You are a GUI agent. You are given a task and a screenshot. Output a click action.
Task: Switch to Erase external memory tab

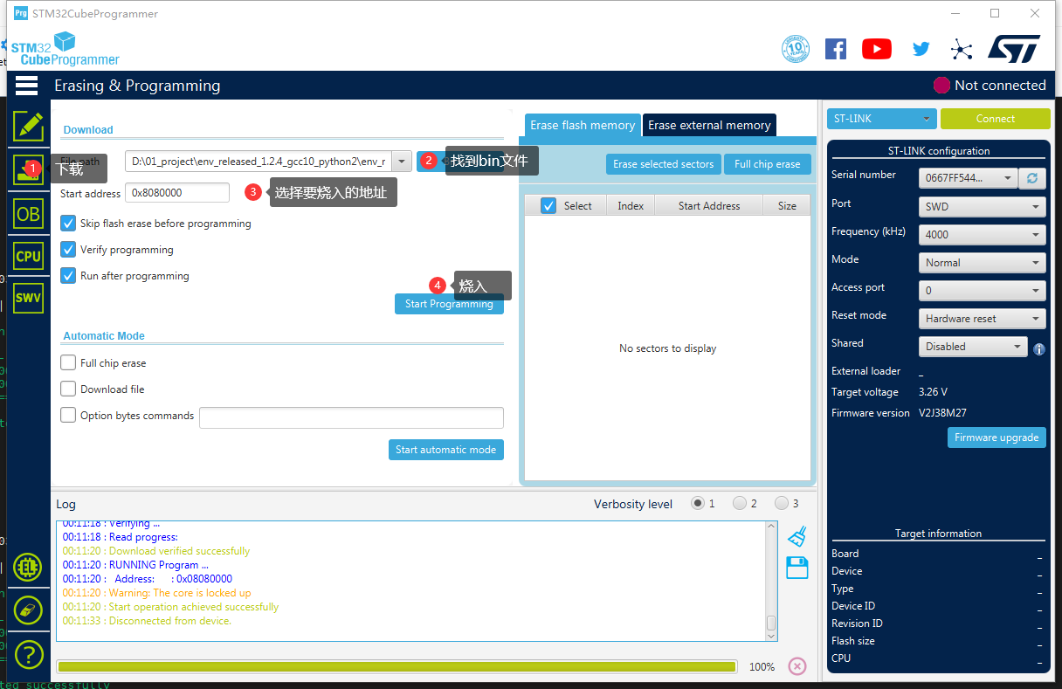[709, 125]
